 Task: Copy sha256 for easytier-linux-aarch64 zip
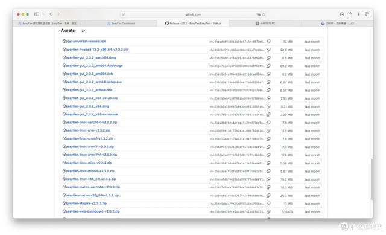point(268,123)
